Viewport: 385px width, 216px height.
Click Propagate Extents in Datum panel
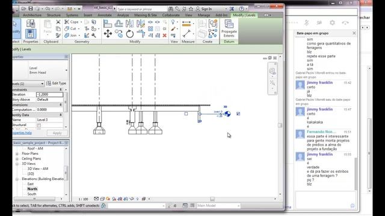(229, 29)
